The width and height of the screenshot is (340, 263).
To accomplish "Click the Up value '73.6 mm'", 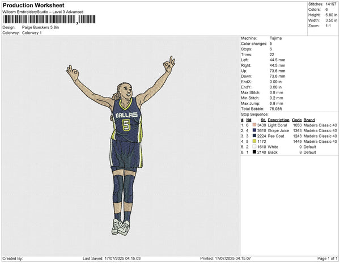I will pos(277,71).
